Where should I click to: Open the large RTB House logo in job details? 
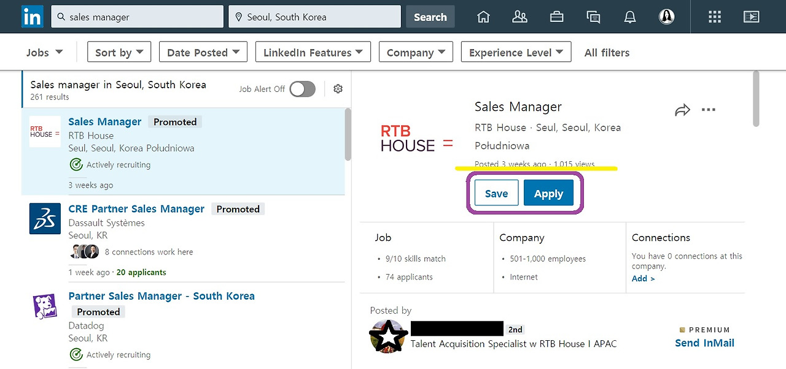pyautogui.click(x=417, y=138)
